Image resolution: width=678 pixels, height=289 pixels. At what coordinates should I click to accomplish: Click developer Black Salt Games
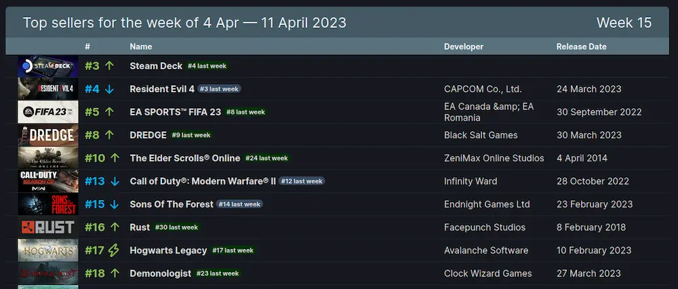click(x=481, y=135)
